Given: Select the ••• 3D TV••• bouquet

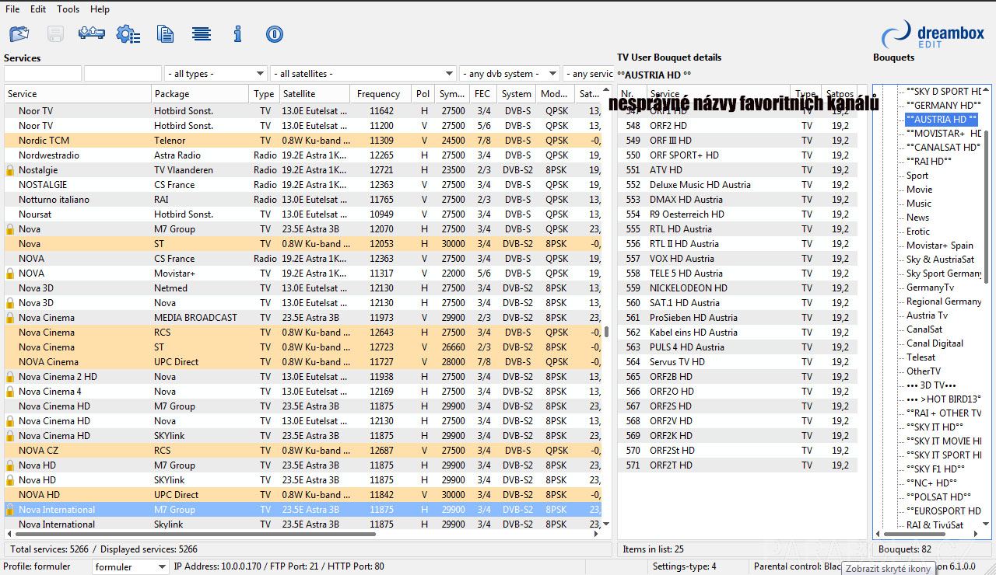Looking at the screenshot, I should [931, 385].
